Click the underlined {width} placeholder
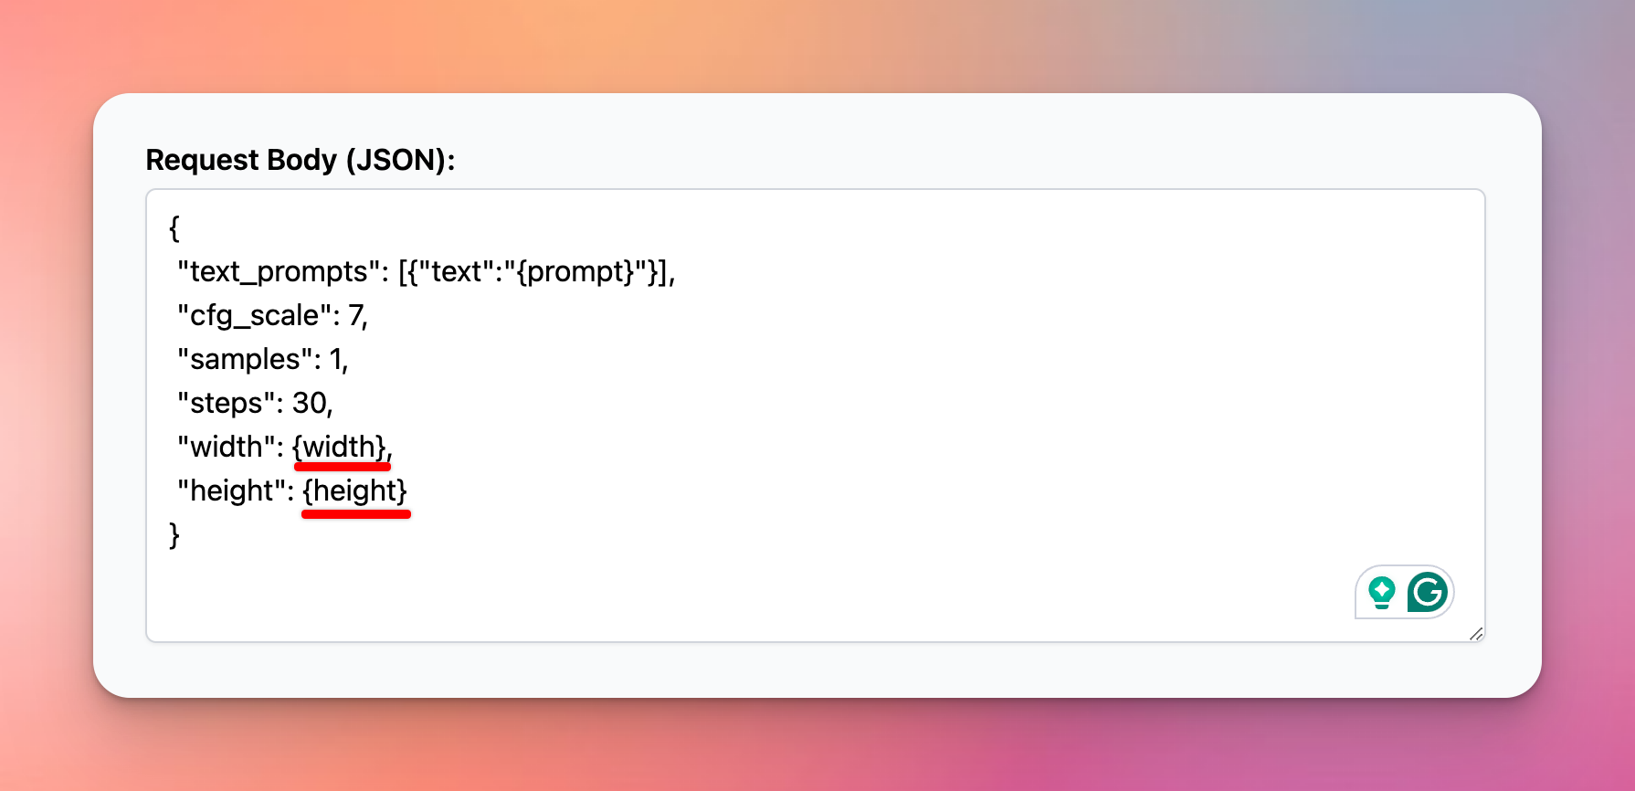1635x791 pixels. coord(341,447)
